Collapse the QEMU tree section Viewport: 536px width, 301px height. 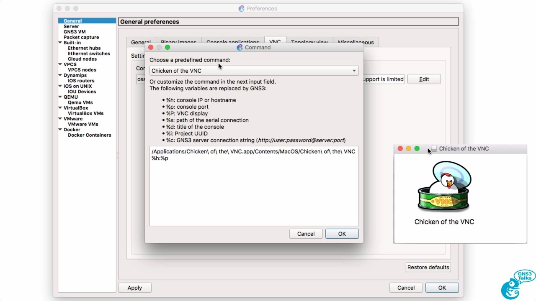point(60,97)
